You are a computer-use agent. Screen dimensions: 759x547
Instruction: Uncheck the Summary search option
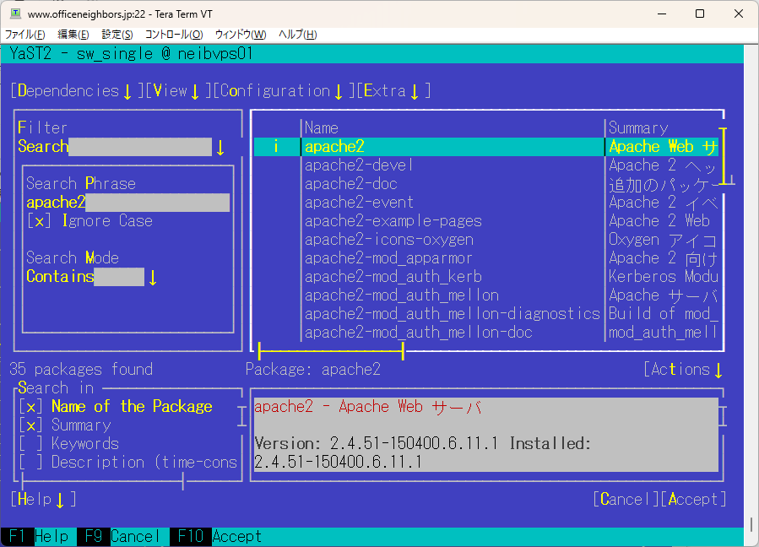[x=30, y=425]
